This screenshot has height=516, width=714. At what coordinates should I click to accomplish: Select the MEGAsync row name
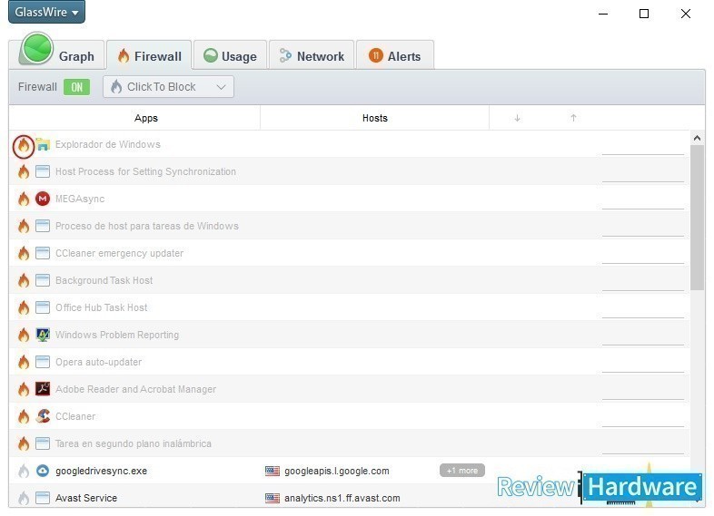pyautogui.click(x=80, y=200)
